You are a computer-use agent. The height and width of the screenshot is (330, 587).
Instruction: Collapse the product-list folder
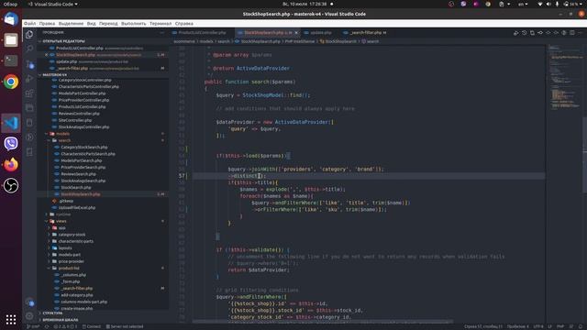[x=69, y=269]
